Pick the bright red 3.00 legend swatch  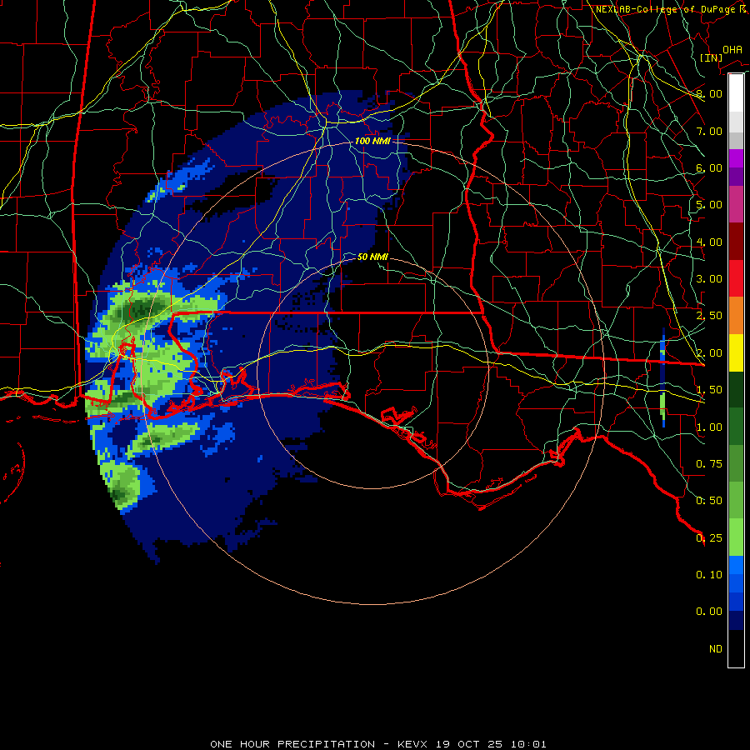736,278
